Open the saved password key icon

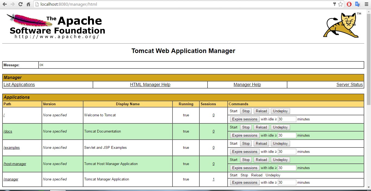[x=335, y=4]
